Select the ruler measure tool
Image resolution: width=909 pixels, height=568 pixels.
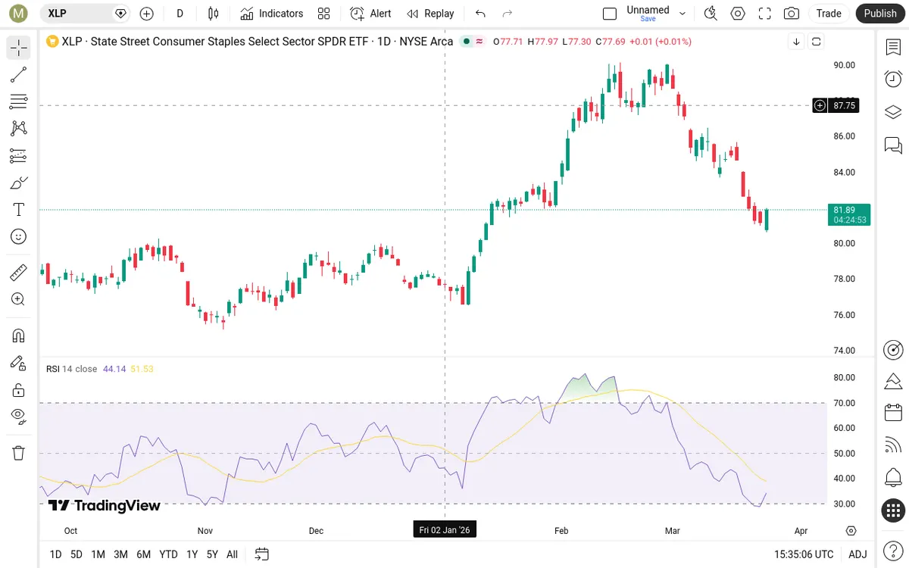point(19,272)
